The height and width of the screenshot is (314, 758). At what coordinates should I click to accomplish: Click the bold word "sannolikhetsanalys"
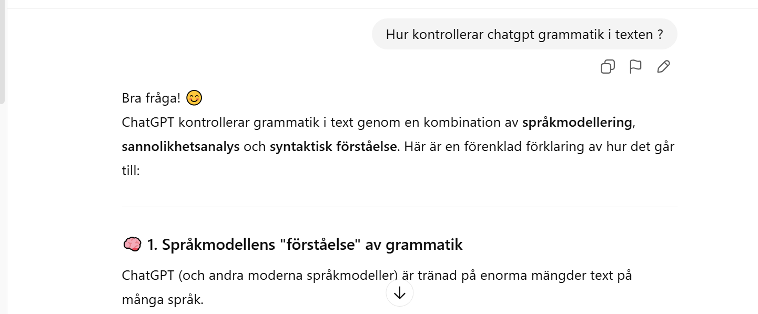coord(180,147)
